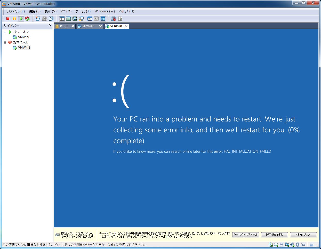Open the チーム (T) menu
This screenshot has height=249, width=321.
pyautogui.click(x=83, y=11)
